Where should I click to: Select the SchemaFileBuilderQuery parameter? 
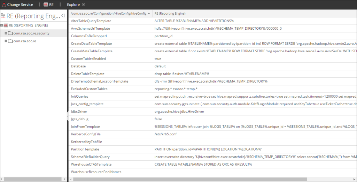point(91,157)
